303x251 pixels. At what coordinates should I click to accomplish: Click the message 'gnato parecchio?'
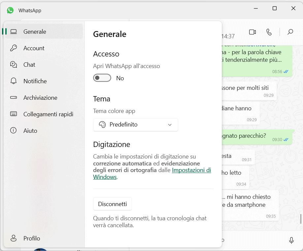pyautogui.click(x=257, y=137)
